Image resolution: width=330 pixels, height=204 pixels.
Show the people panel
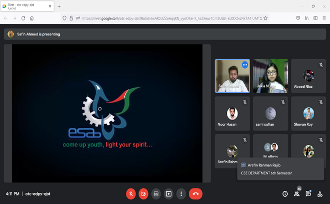(297, 194)
